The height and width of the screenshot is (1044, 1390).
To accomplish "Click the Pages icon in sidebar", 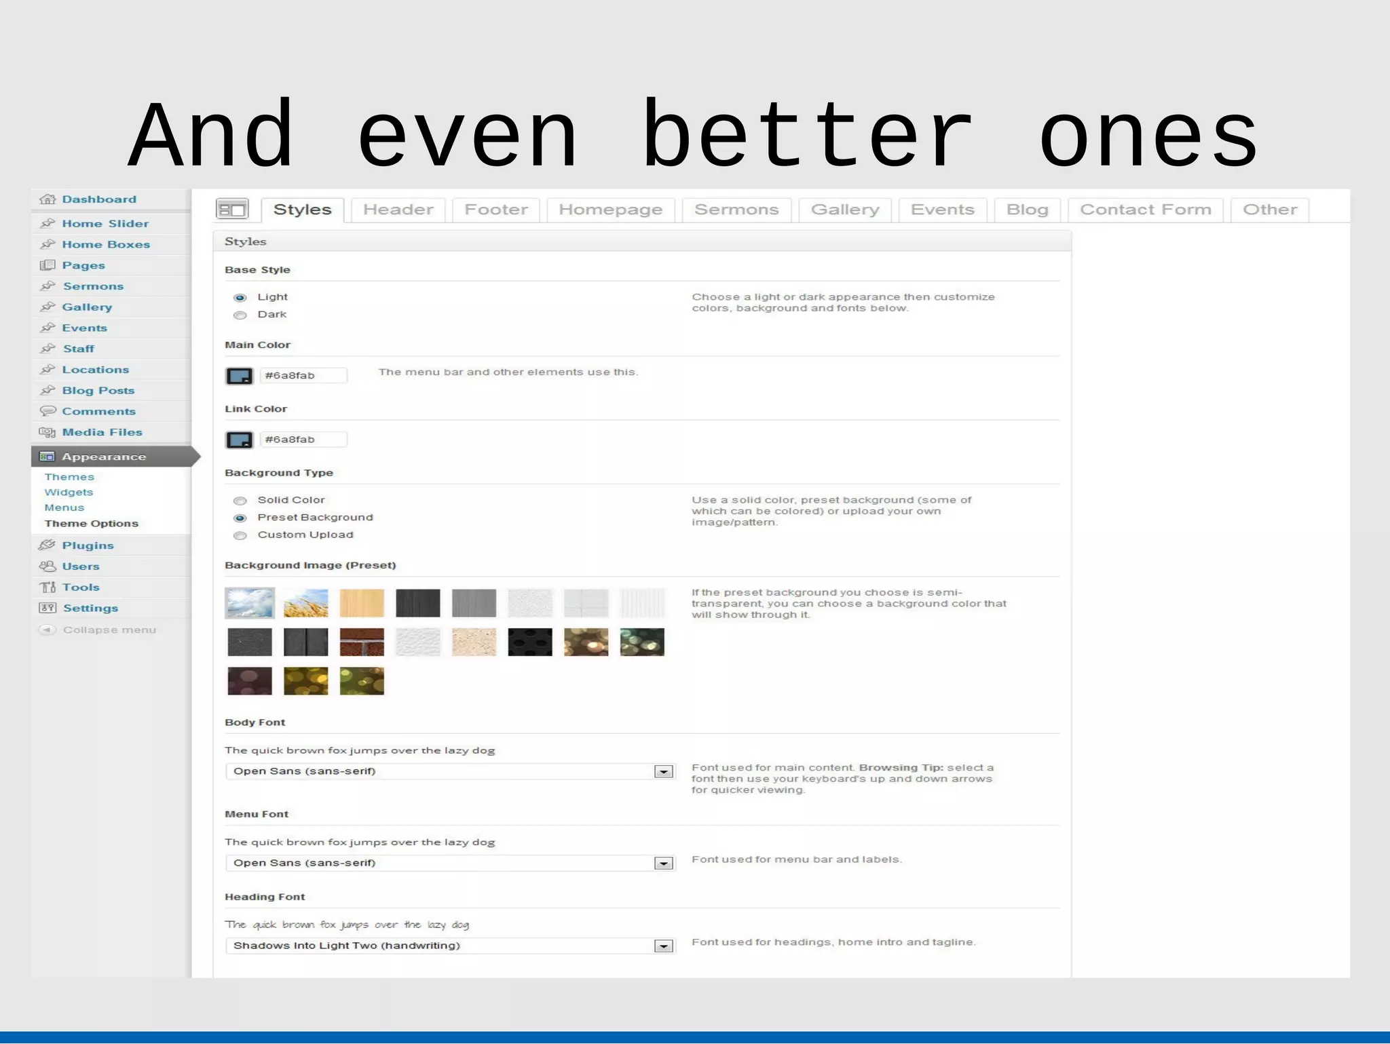I will (47, 265).
